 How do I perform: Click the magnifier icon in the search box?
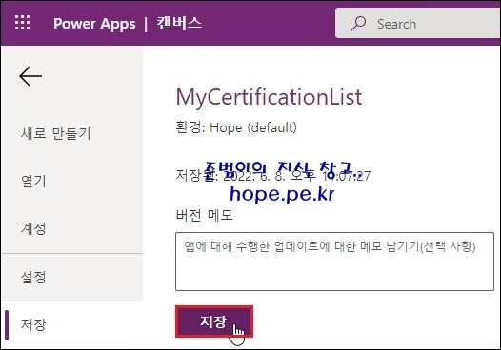(358, 24)
